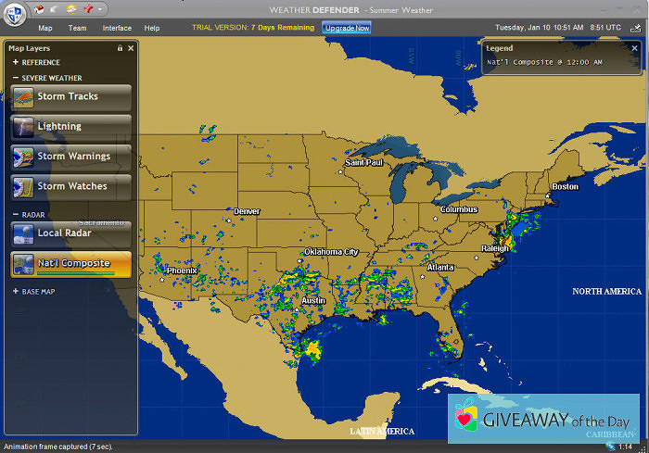
Task: Open the Team menu
Action: [x=77, y=28]
